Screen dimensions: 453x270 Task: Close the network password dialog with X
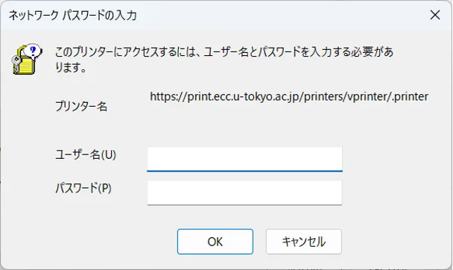click(435, 15)
